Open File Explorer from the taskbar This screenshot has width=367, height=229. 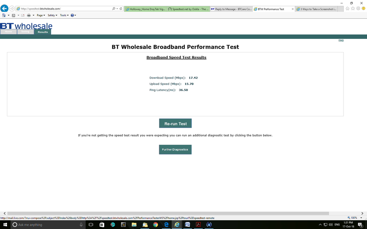point(134,225)
